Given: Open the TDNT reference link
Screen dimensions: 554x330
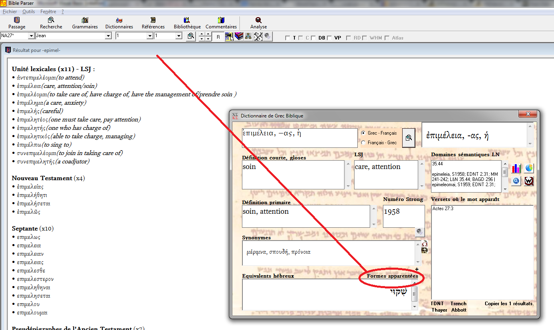Looking at the screenshot, I should (x=438, y=304).
